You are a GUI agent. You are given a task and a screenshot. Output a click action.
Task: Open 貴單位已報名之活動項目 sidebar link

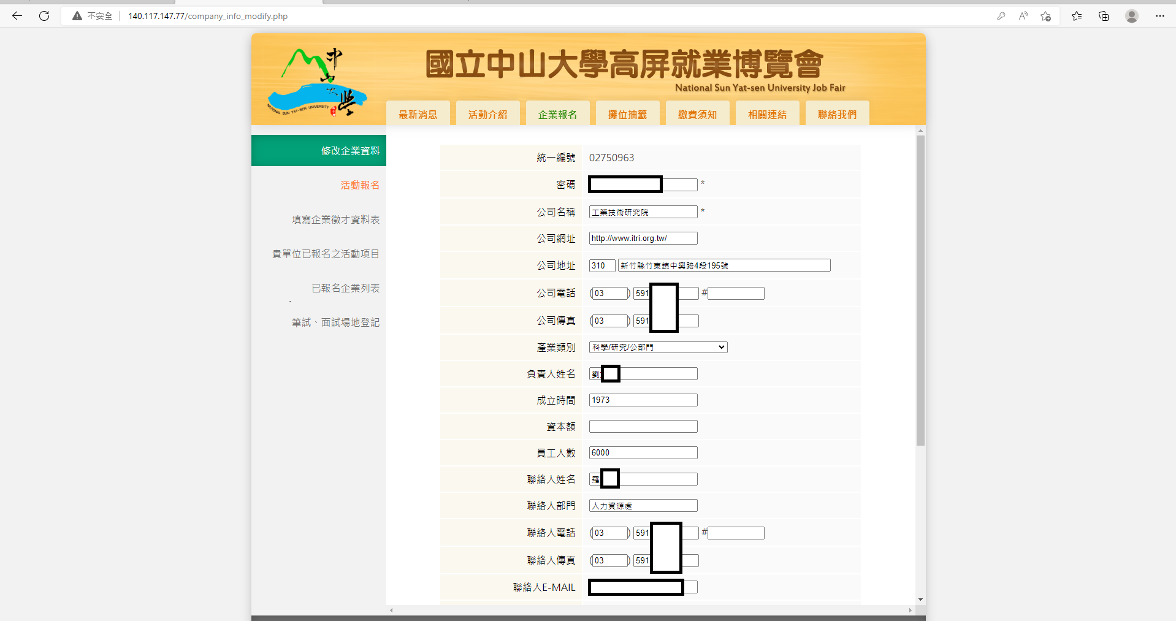point(326,254)
